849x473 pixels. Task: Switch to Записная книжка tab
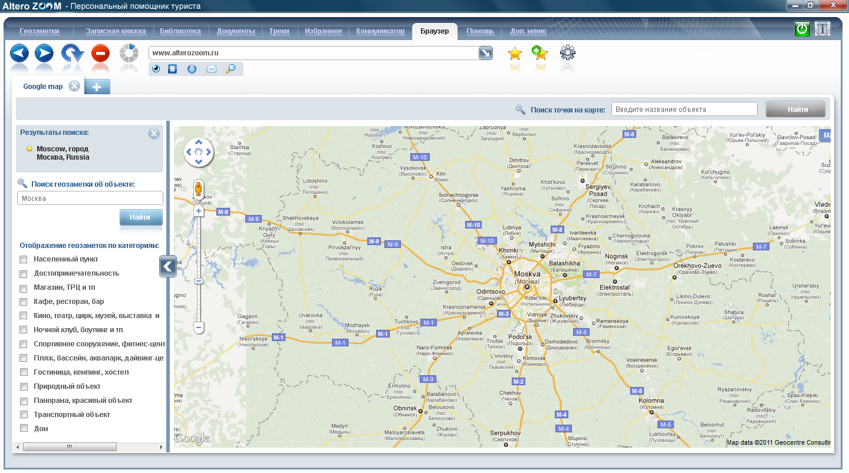116,31
